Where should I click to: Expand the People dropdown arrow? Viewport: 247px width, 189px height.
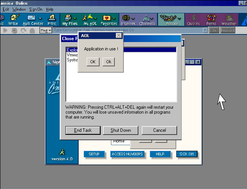coord(179,19)
